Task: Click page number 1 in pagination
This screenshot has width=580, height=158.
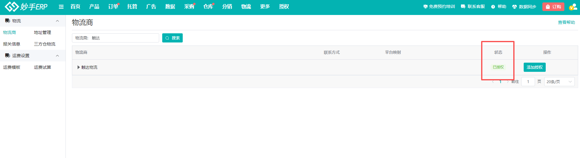Action: point(500,82)
